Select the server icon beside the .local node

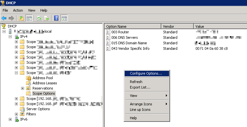pyautogui.click(x=10, y=31)
